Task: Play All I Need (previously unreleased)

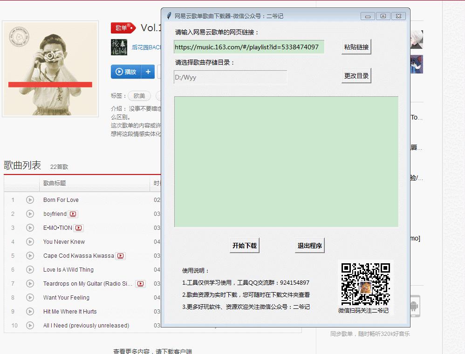Action: tap(30, 326)
